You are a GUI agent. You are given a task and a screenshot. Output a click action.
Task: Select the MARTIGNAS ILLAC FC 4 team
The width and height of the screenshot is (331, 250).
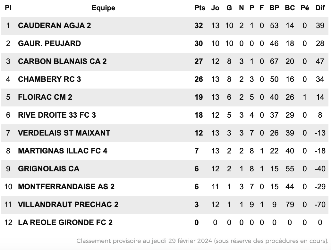pos(63,151)
